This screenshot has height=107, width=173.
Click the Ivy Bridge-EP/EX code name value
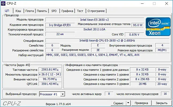pyautogui.click(x=60, y=25)
